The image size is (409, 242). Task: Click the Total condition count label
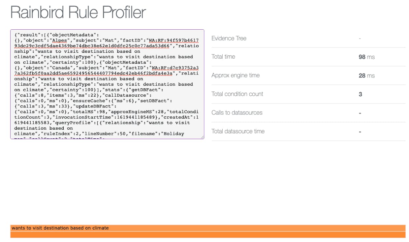coord(237,94)
